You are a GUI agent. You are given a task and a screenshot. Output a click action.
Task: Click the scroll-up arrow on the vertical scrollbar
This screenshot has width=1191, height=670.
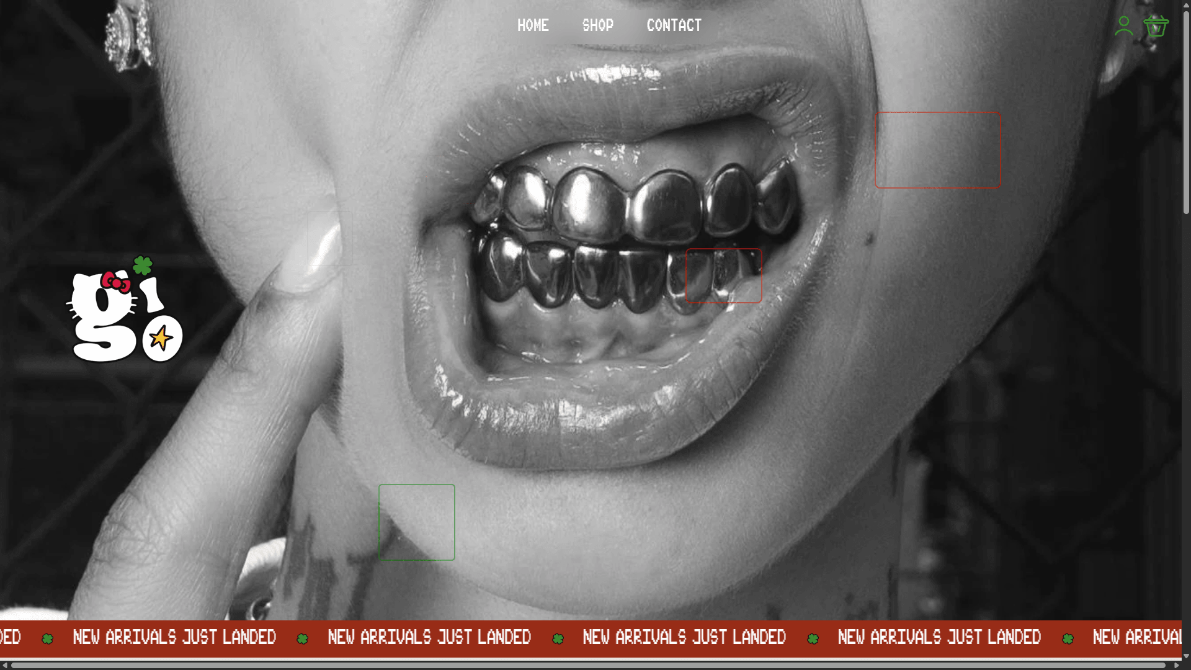1186,4
